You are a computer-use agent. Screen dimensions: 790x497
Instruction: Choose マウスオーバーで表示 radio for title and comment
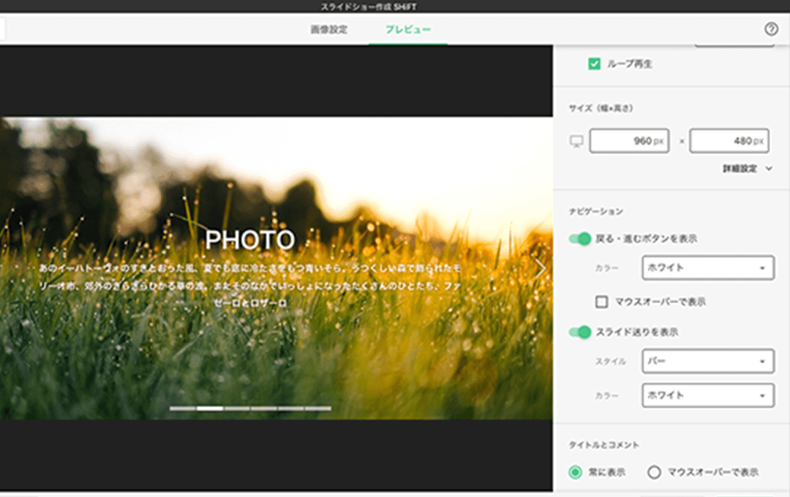(655, 472)
